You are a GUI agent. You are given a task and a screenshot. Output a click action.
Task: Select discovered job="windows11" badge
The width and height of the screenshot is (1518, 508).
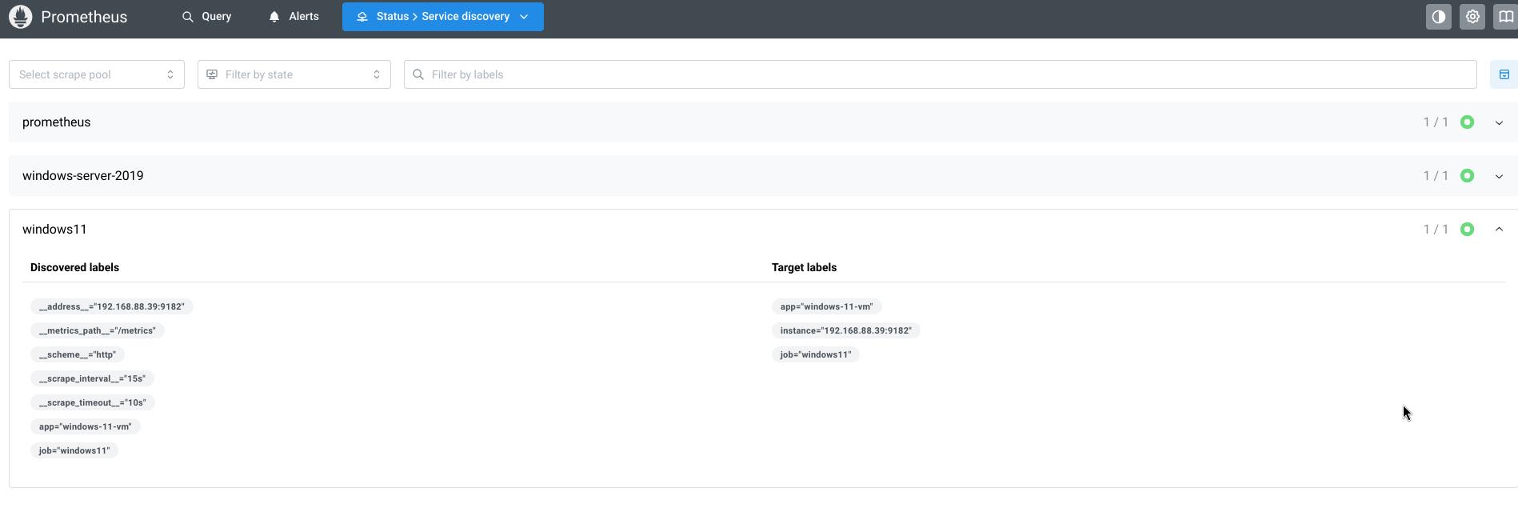(x=74, y=450)
